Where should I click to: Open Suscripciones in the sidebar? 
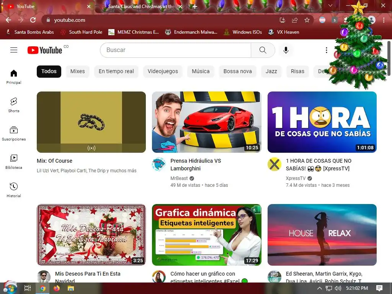click(14, 134)
